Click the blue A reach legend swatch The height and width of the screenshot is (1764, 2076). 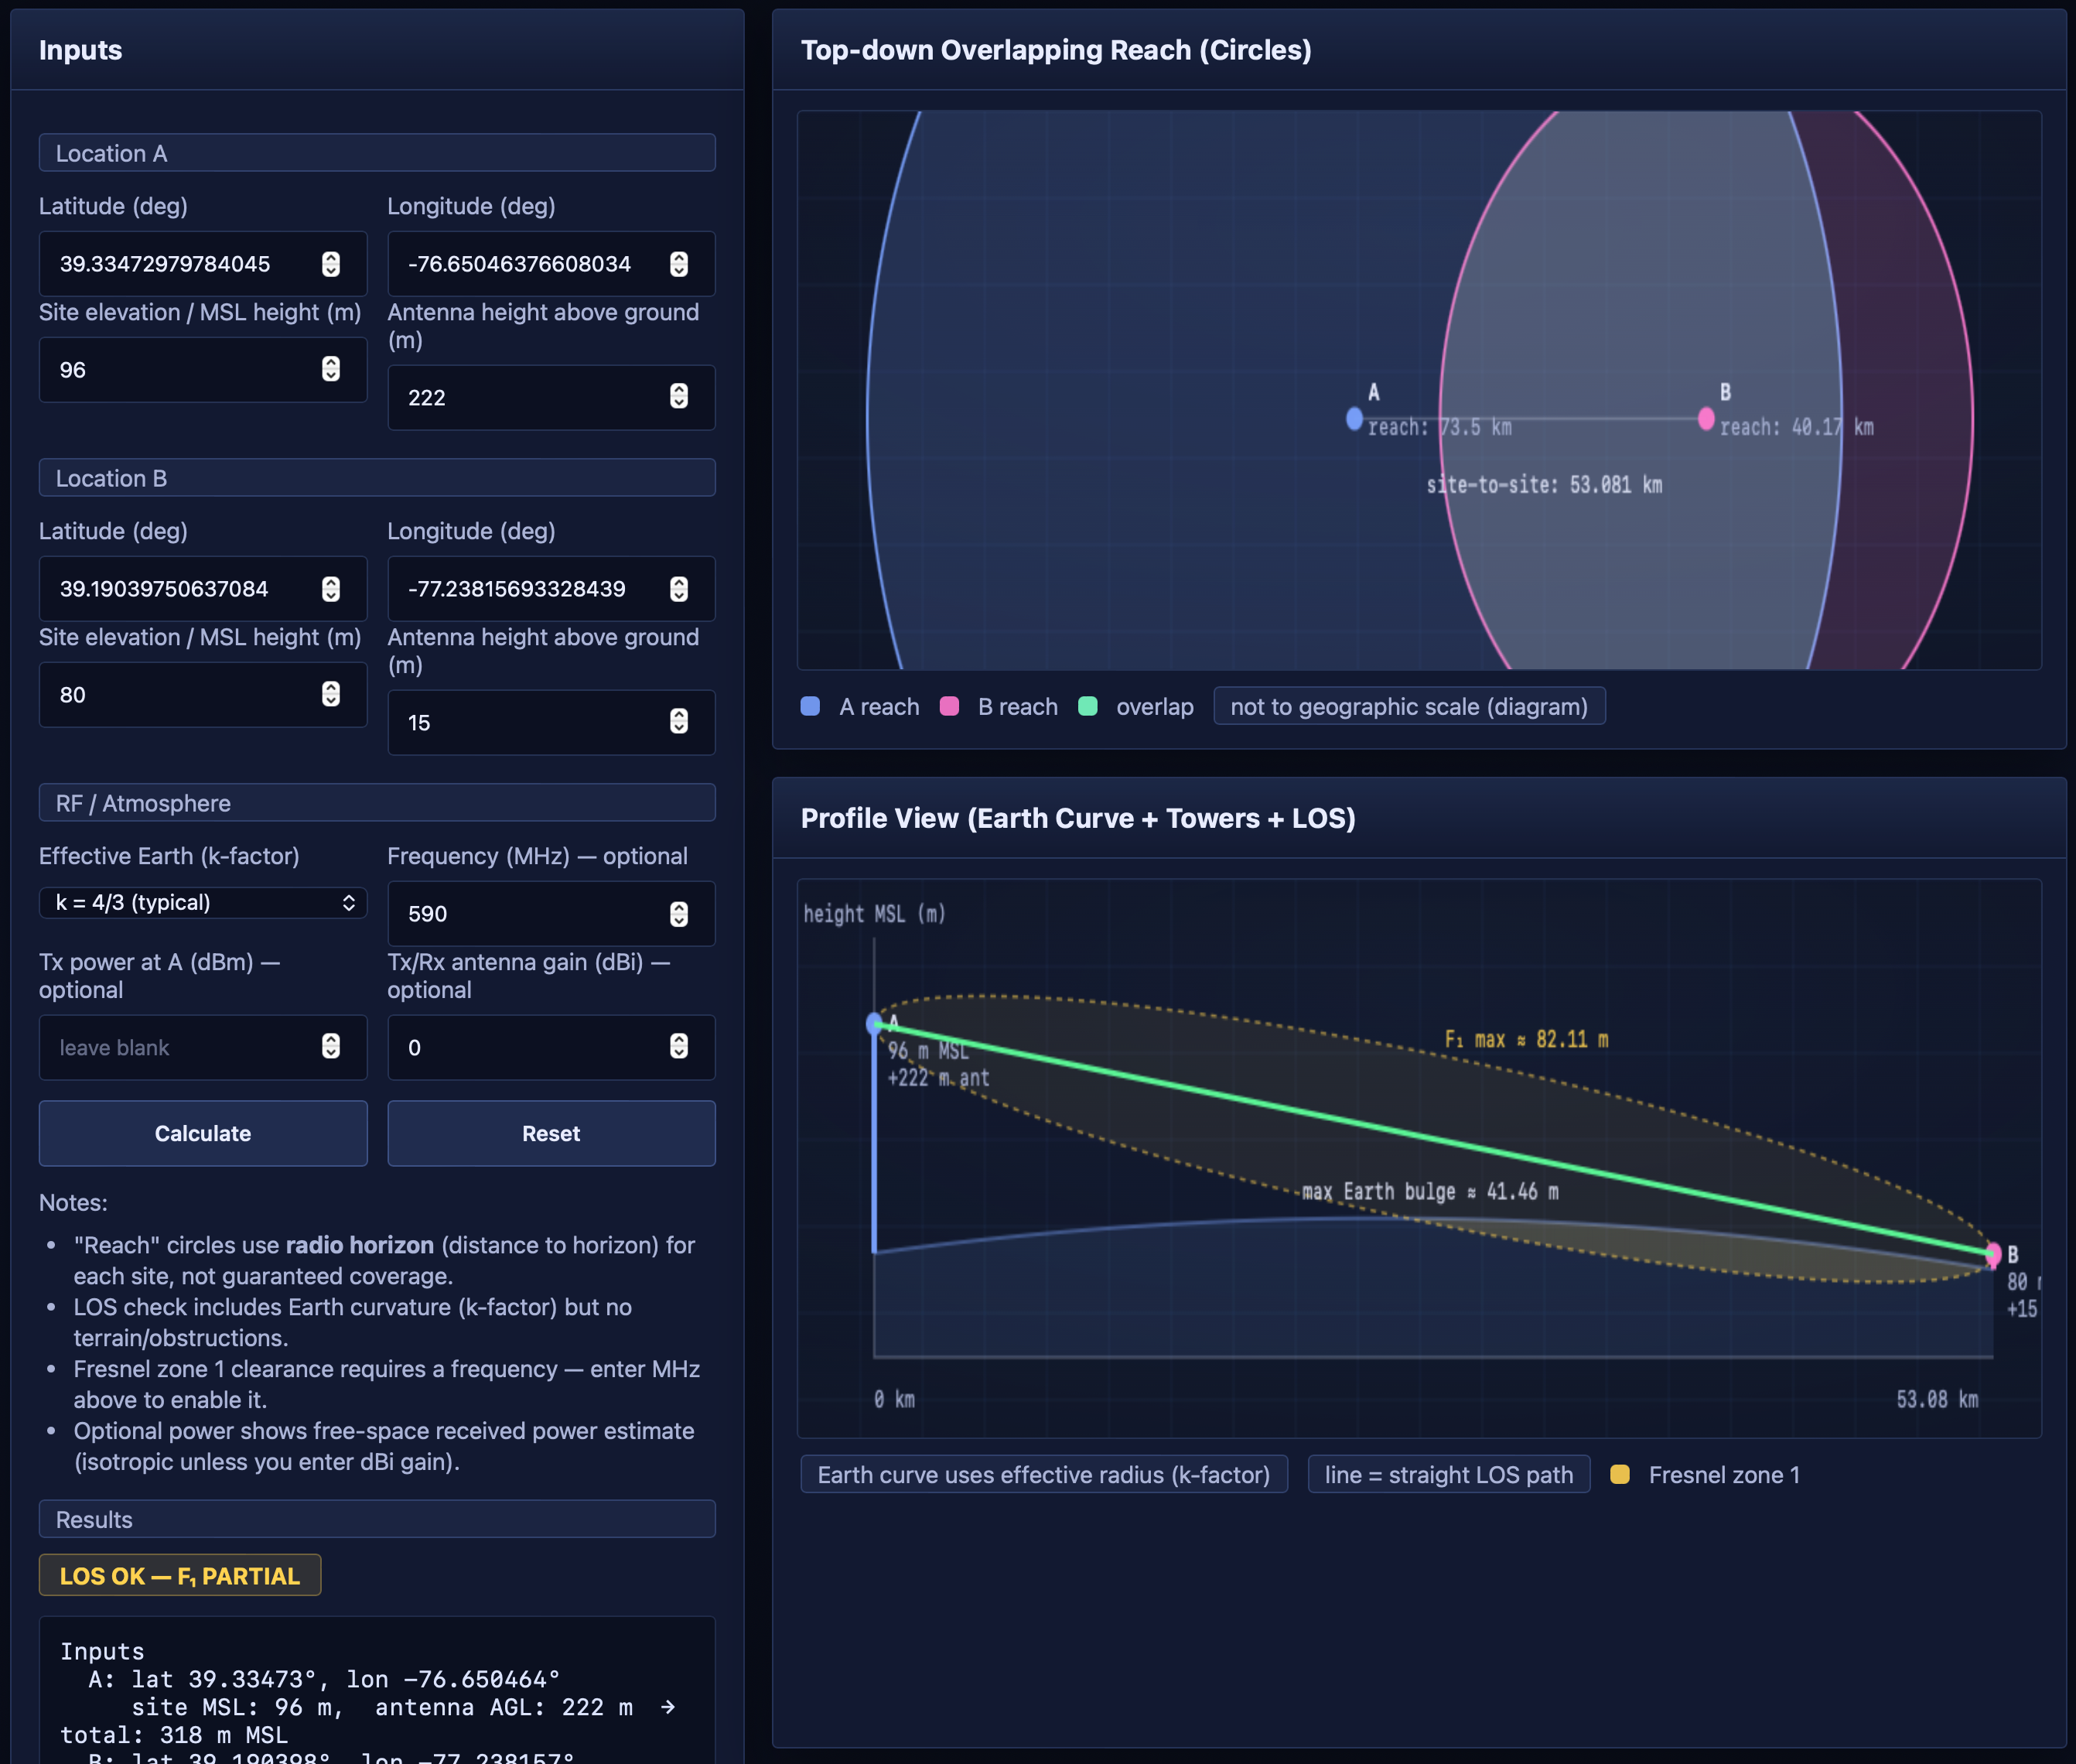pyautogui.click(x=811, y=707)
